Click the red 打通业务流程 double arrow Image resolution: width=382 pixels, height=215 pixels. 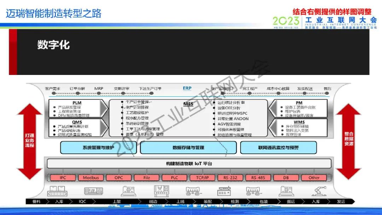29,141
